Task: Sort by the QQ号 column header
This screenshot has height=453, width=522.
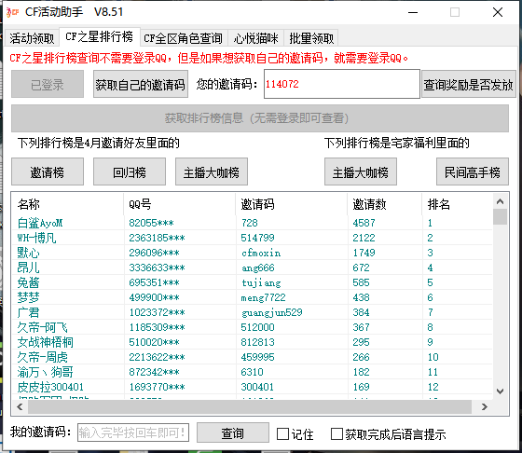Action: pos(179,204)
